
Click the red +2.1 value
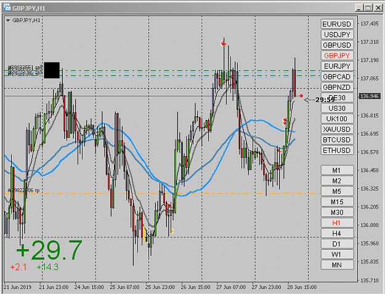[18, 267]
